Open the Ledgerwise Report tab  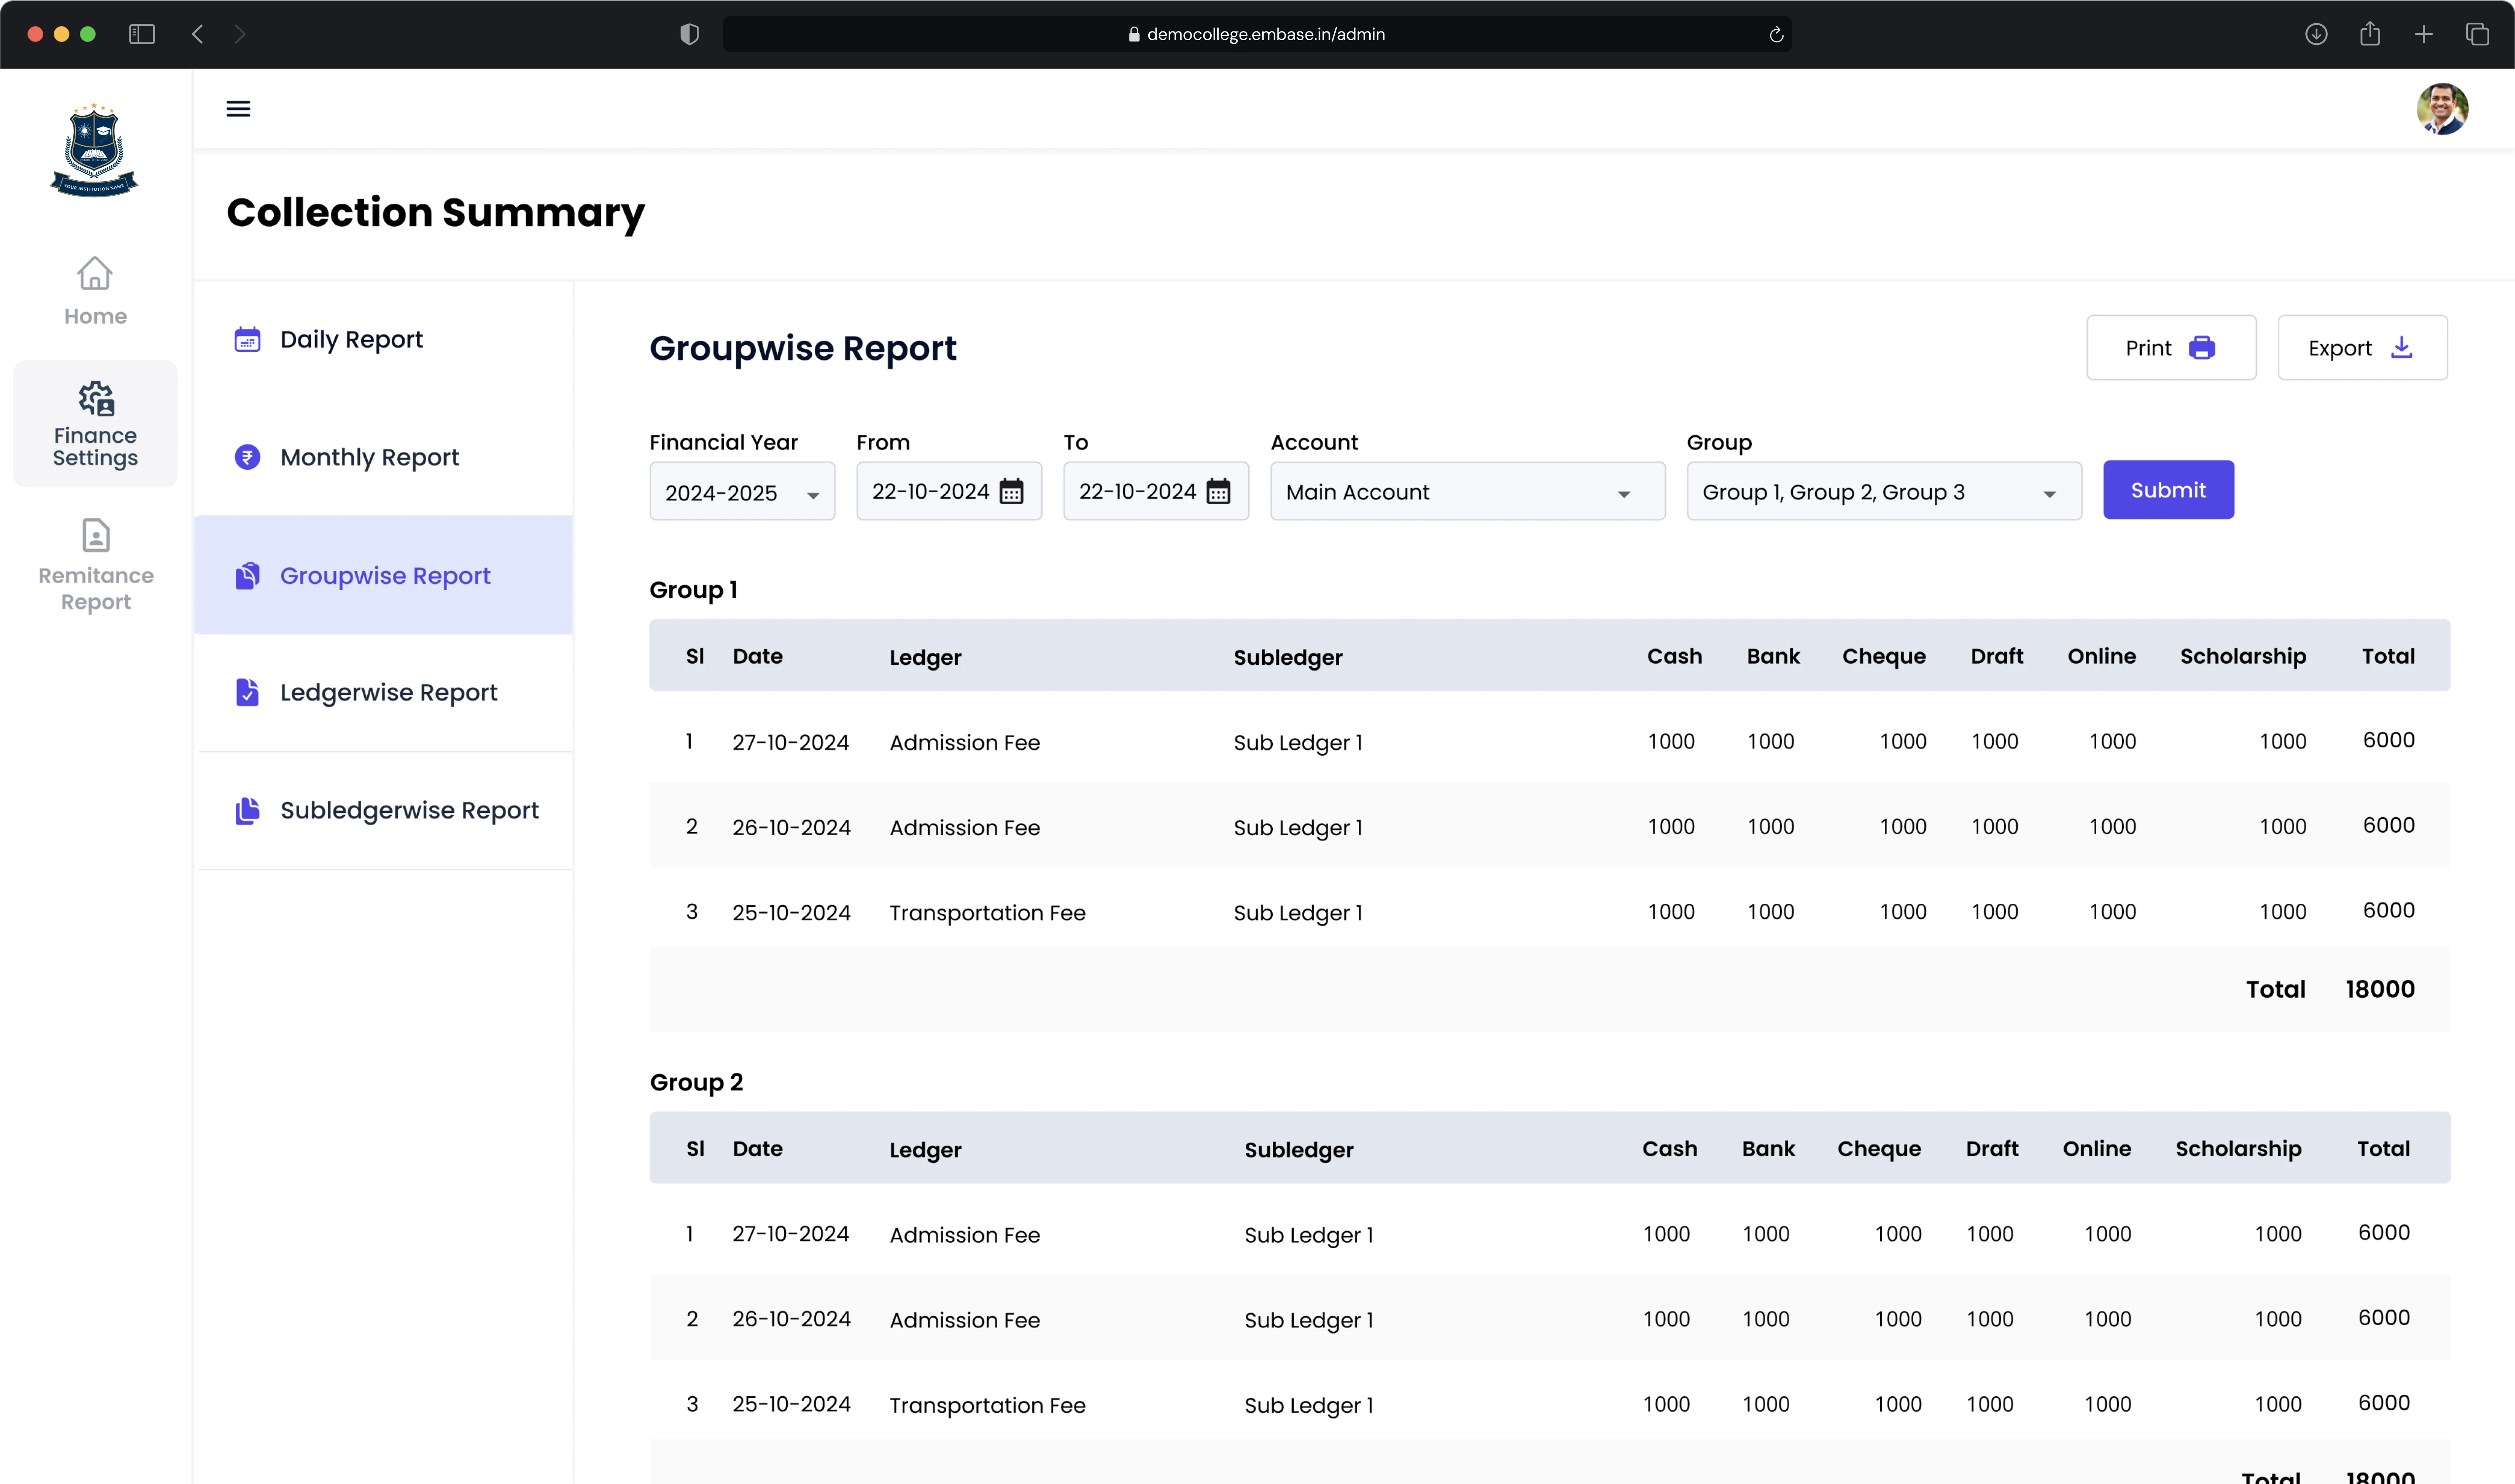(383, 692)
